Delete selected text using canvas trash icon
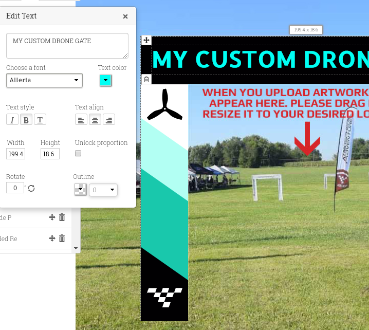The width and height of the screenshot is (369, 330). click(146, 79)
